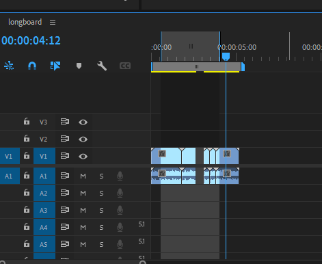Toggle sync lock for track A4
This screenshot has height=264, width=322.
click(x=65, y=227)
